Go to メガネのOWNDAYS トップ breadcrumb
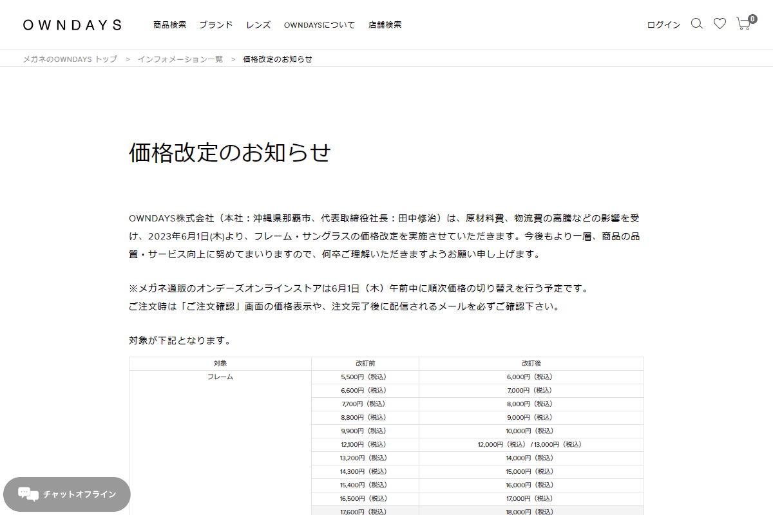The height and width of the screenshot is (515, 773). click(70, 59)
